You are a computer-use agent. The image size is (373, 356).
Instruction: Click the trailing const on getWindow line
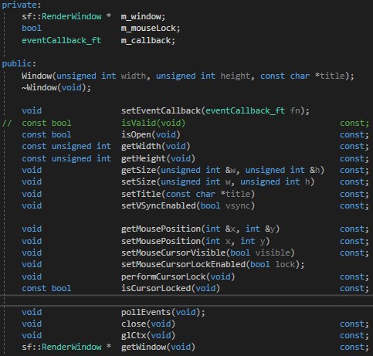[352, 347]
